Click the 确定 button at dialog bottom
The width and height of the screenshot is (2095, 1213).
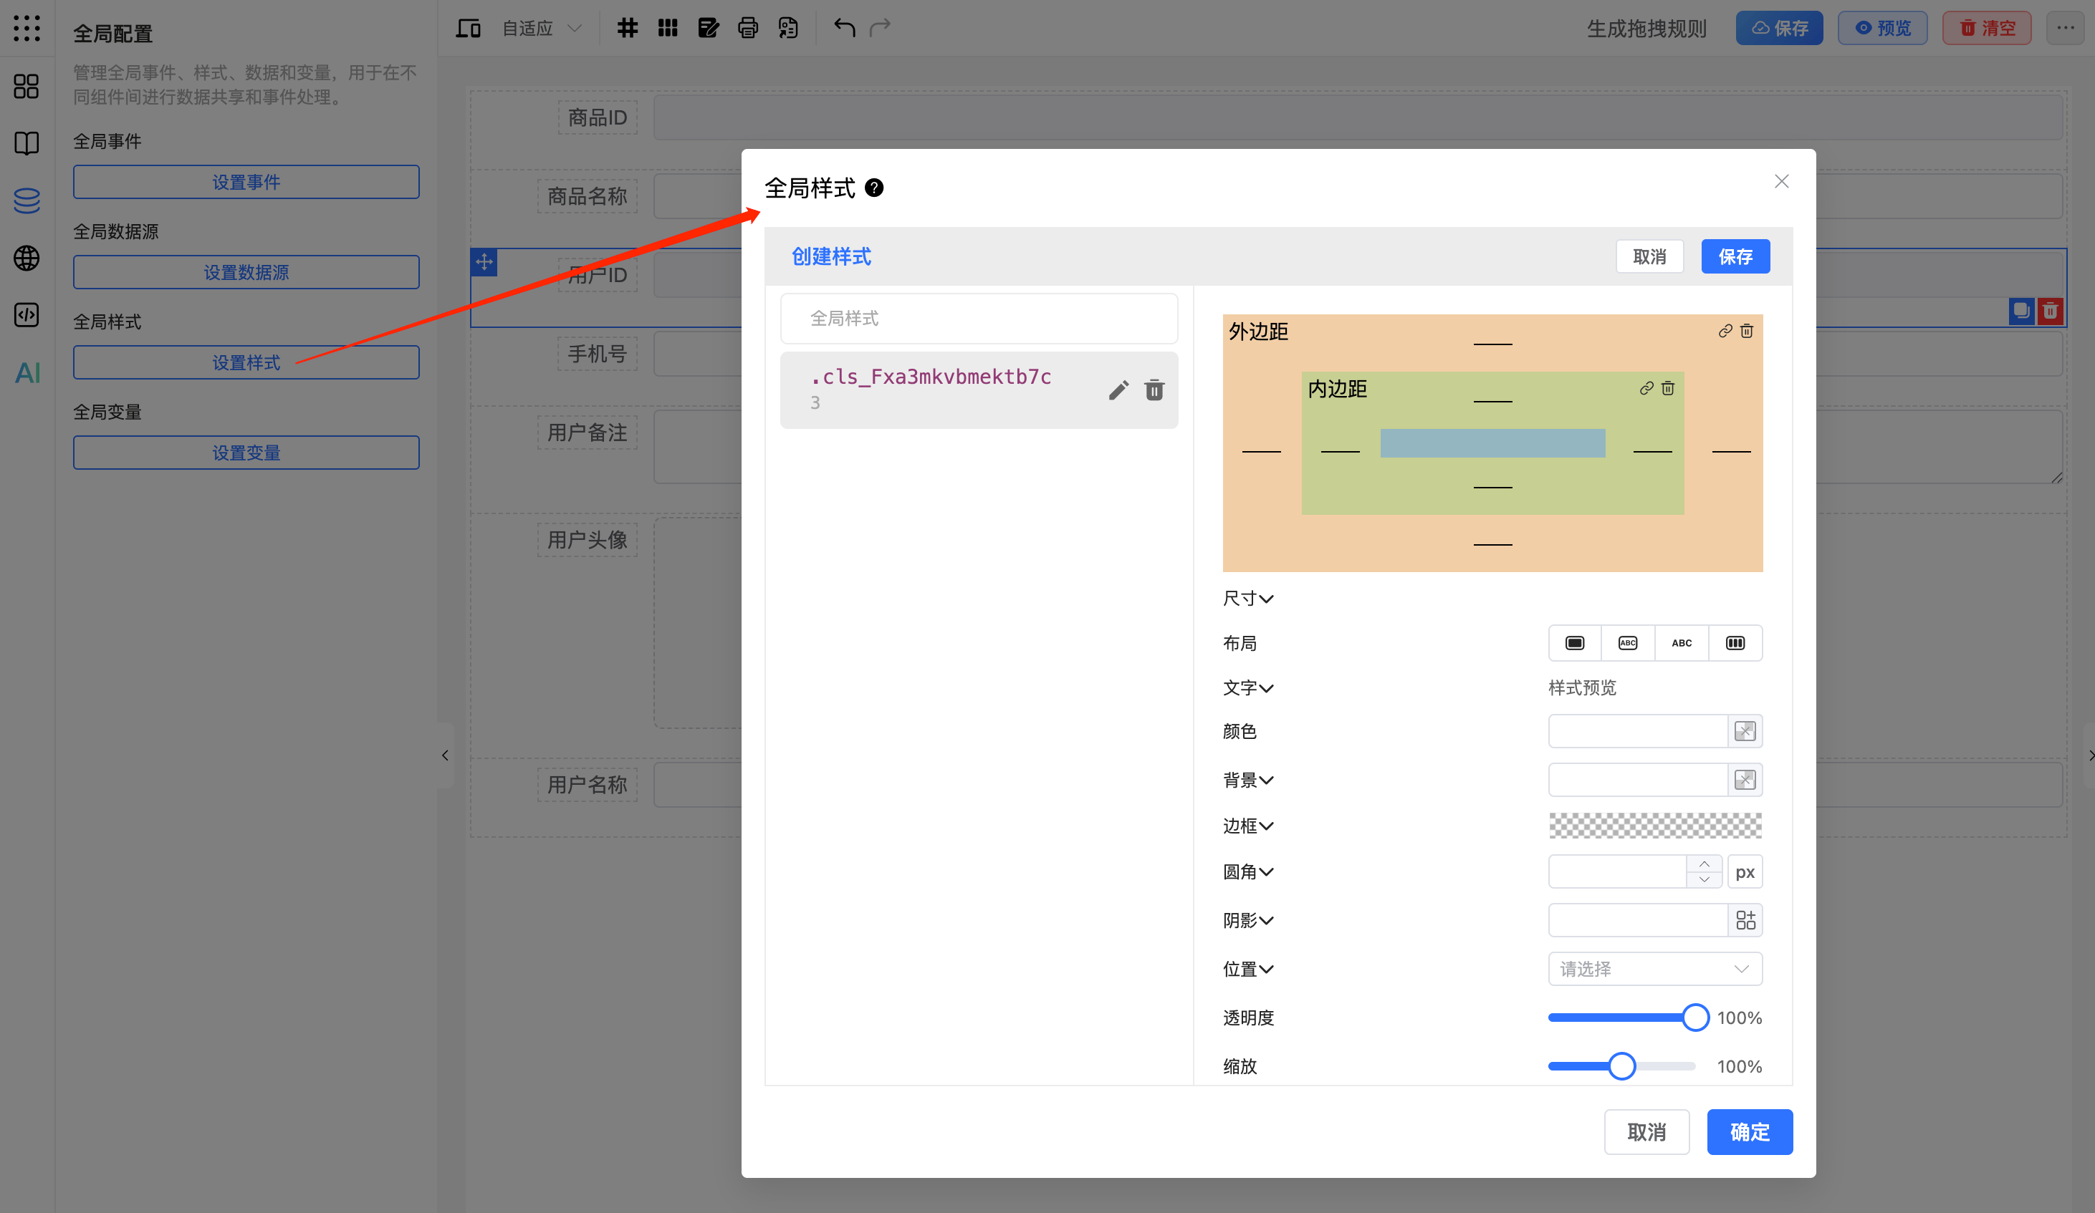pos(1749,1131)
